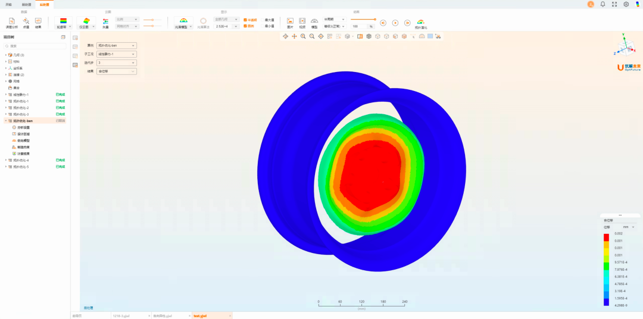Click the 模型 export model icon
Viewport: 643px width, 319px height.
click(314, 23)
